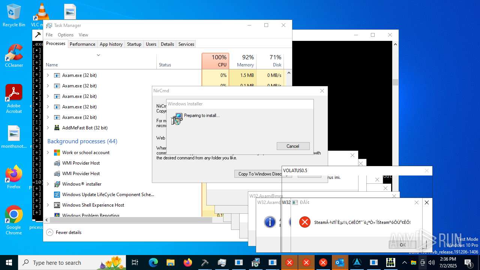
Task: Open Adobe Acrobat desktop shortcut
Action: [14, 99]
